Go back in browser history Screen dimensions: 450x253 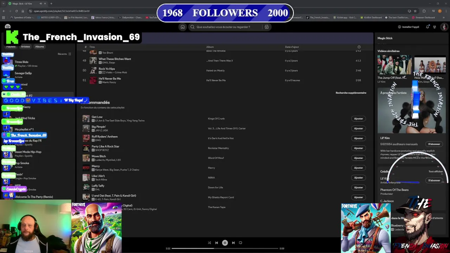(4, 11)
